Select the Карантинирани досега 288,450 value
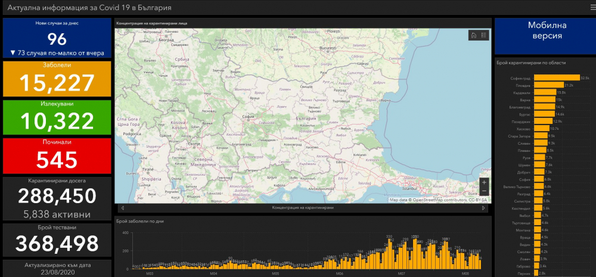Screen dimensions: 596x277 tap(57, 197)
